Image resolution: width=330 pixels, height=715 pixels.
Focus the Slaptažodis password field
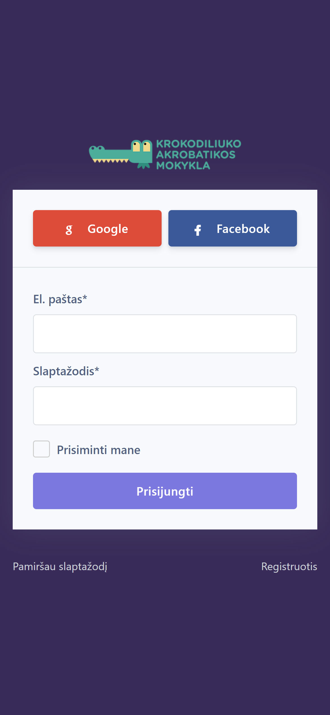tap(165, 406)
